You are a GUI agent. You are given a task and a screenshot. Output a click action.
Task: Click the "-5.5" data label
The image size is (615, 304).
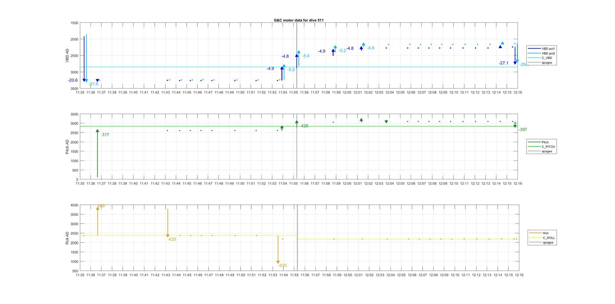291,70
